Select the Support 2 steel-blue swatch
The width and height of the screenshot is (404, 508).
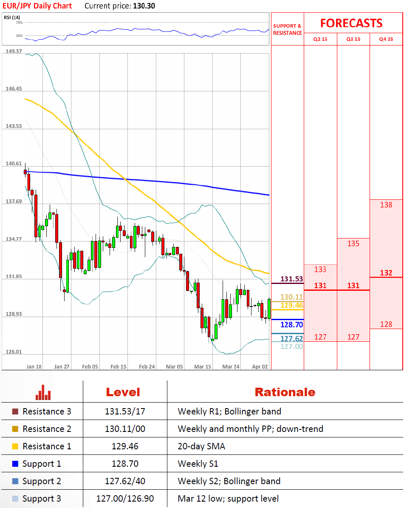[15, 481]
